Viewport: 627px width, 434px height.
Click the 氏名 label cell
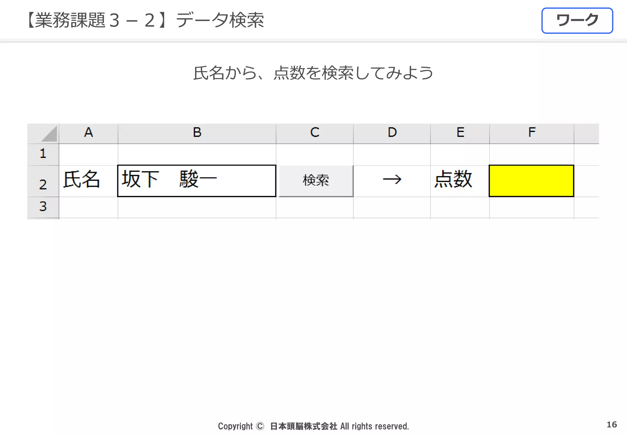(x=88, y=181)
